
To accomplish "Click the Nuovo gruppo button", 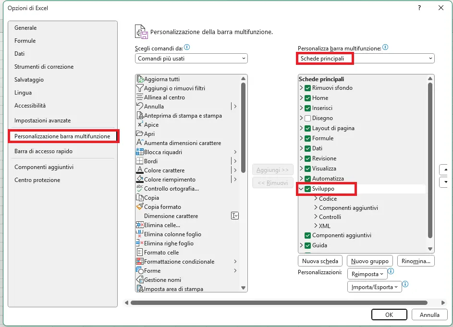I will coord(369,261).
